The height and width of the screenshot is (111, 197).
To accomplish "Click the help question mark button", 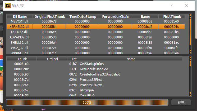I will pyautogui.click(x=172, y=6).
